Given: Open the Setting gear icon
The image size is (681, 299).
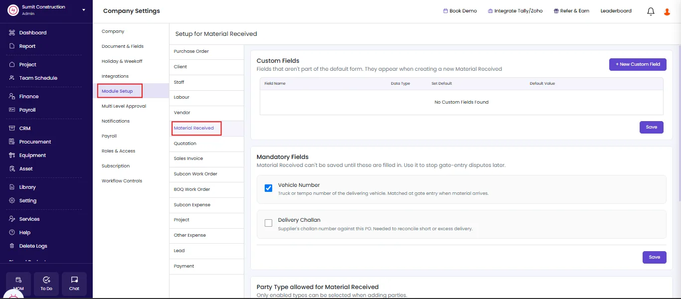Looking at the screenshot, I should click(12, 201).
